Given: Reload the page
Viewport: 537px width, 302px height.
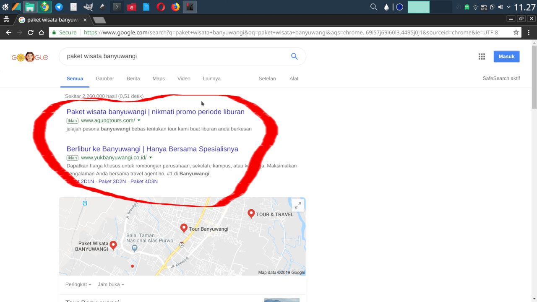Looking at the screenshot, I should point(30,32).
